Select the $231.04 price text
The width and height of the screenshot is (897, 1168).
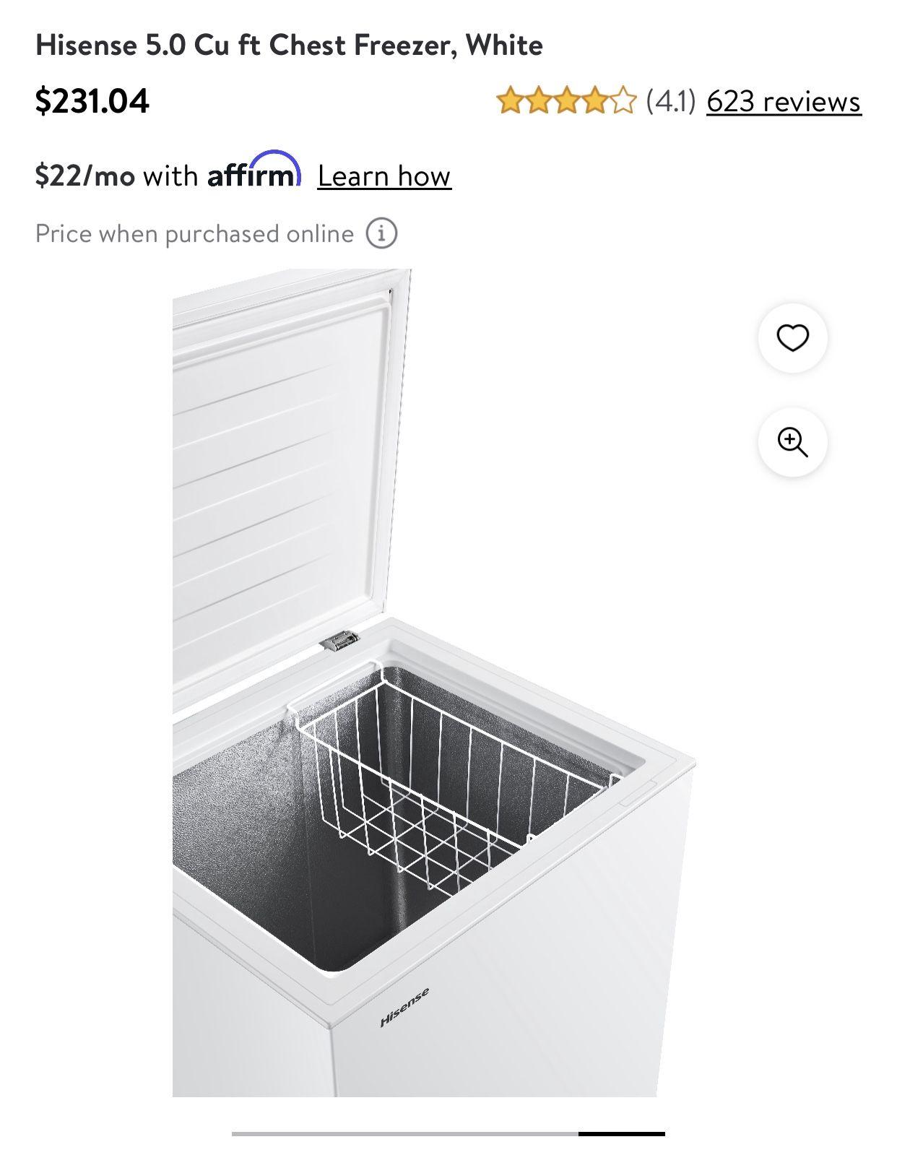pos(92,100)
